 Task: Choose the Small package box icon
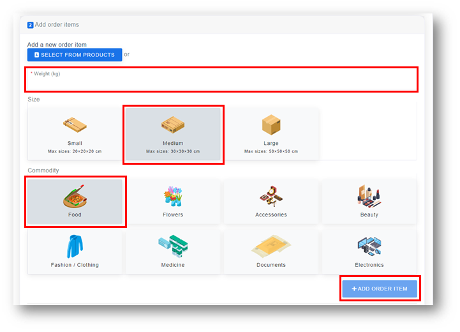click(x=75, y=124)
